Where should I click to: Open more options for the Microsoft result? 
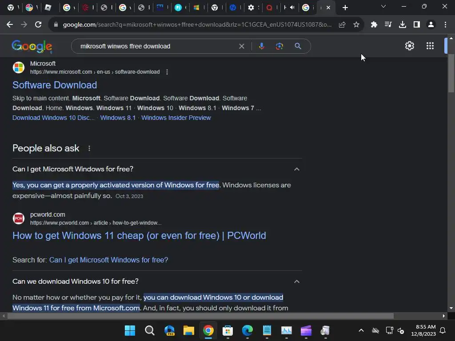point(167,72)
